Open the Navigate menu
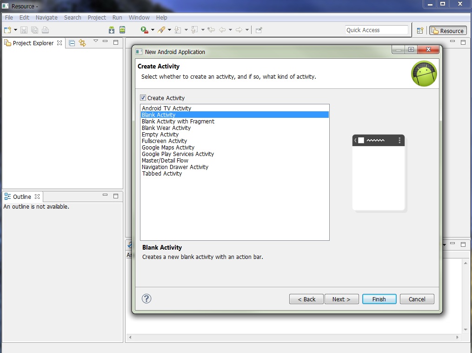The image size is (472, 353). tap(47, 18)
